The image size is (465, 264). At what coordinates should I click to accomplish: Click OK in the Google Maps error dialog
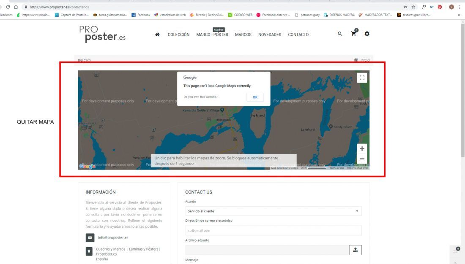255,97
